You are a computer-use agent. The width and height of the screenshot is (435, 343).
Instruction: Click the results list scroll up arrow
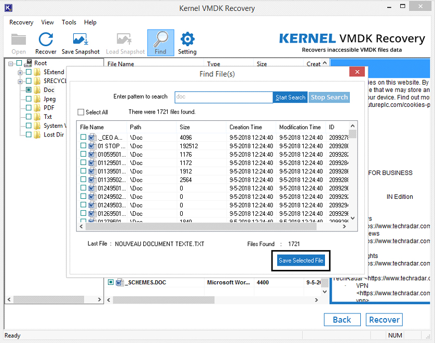click(x=352, y=126)
